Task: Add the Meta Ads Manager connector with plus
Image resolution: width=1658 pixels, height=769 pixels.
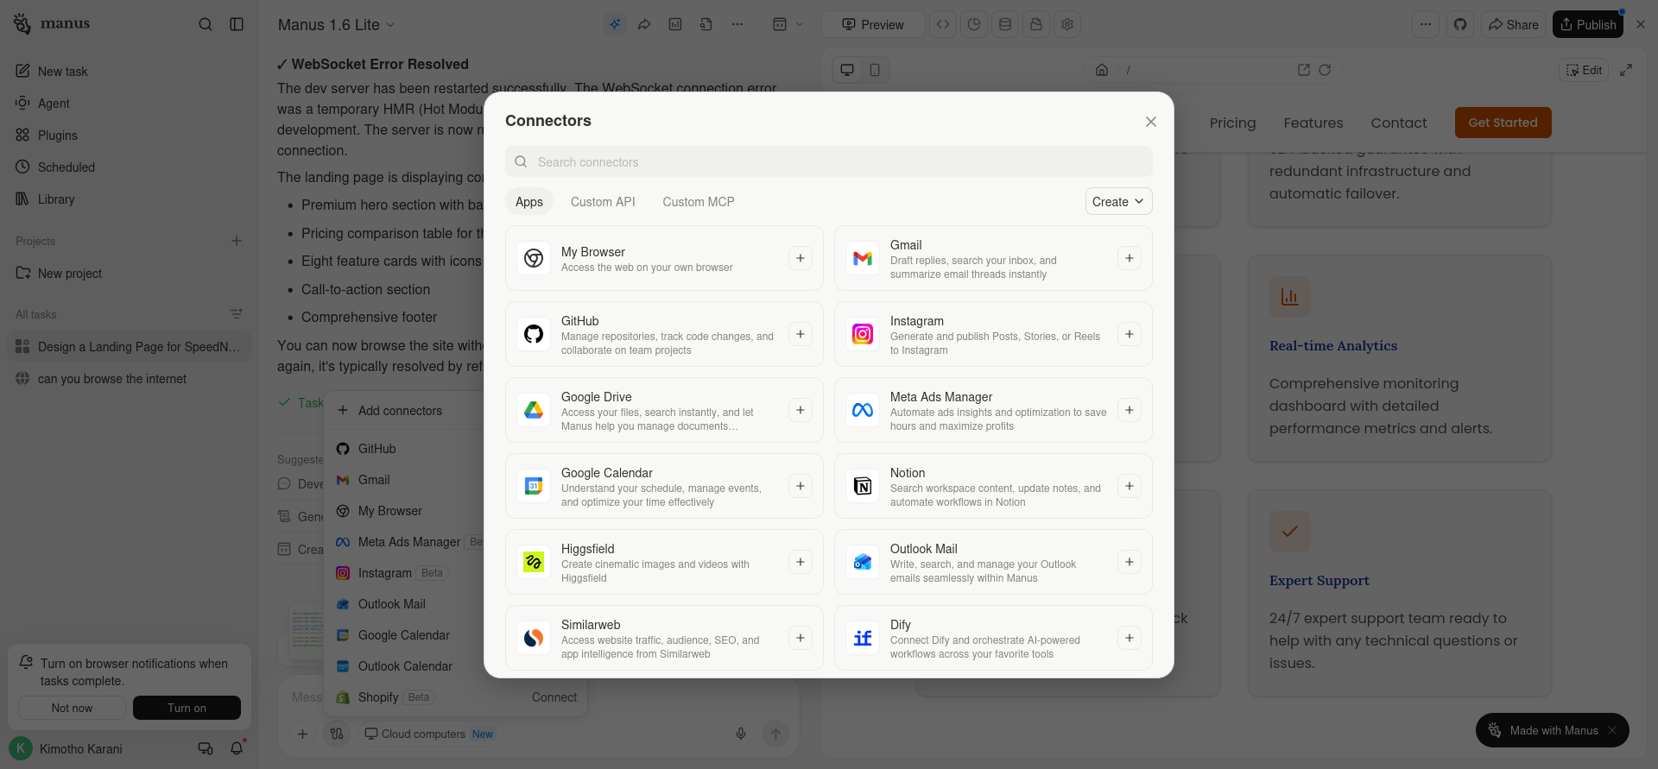Action: 1130,410
